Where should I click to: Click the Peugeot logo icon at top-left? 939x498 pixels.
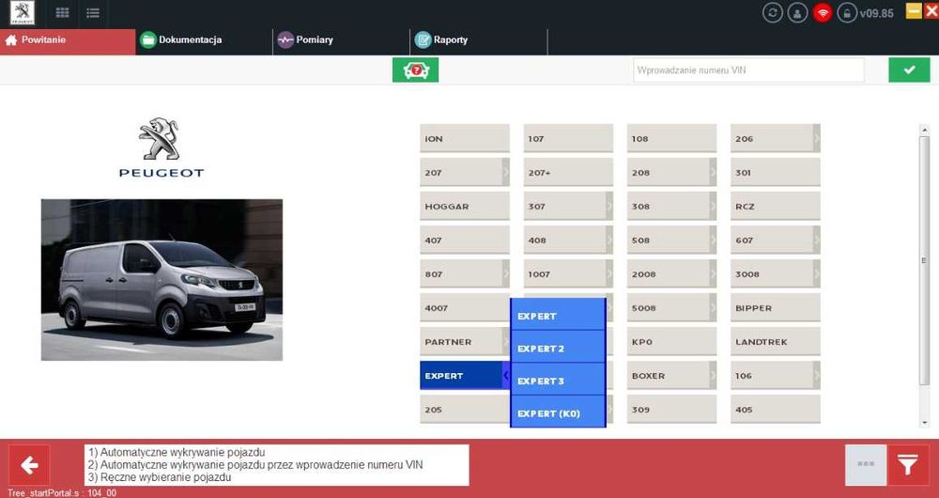coord(23,12)
